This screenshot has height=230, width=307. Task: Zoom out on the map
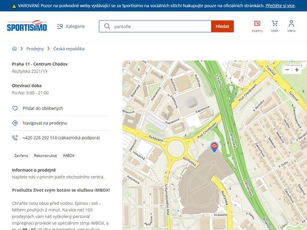click(287, 70)
